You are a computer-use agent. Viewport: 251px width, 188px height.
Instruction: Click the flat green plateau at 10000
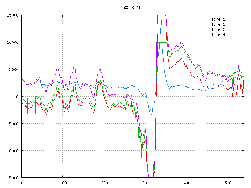(x=162, y=42)
